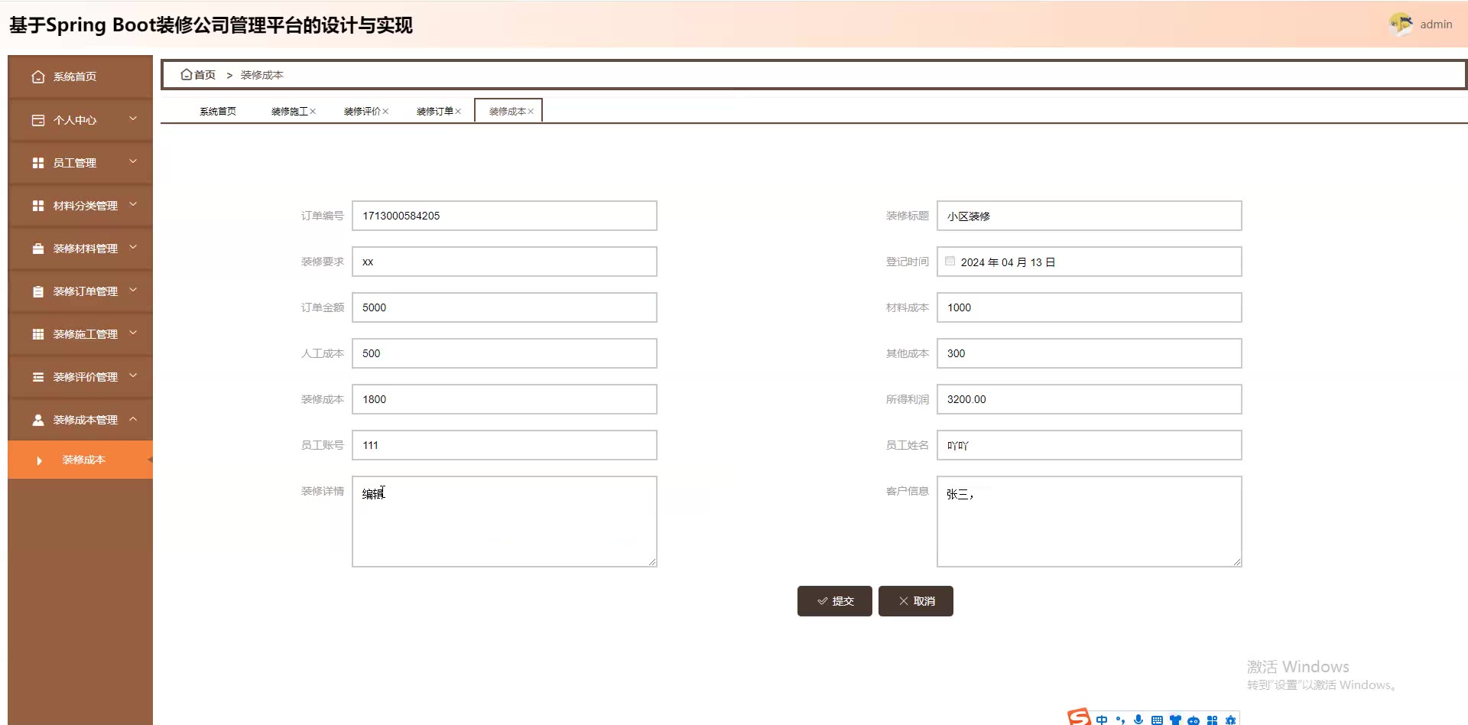The height and width of the screenshot is (725, 1468).
Task: Click the 个人中心 sidebar icon
Action: [38, 120]
